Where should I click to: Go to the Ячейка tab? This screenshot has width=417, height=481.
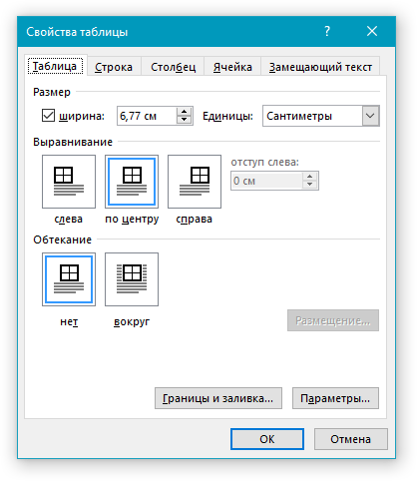tap(232, 67)
